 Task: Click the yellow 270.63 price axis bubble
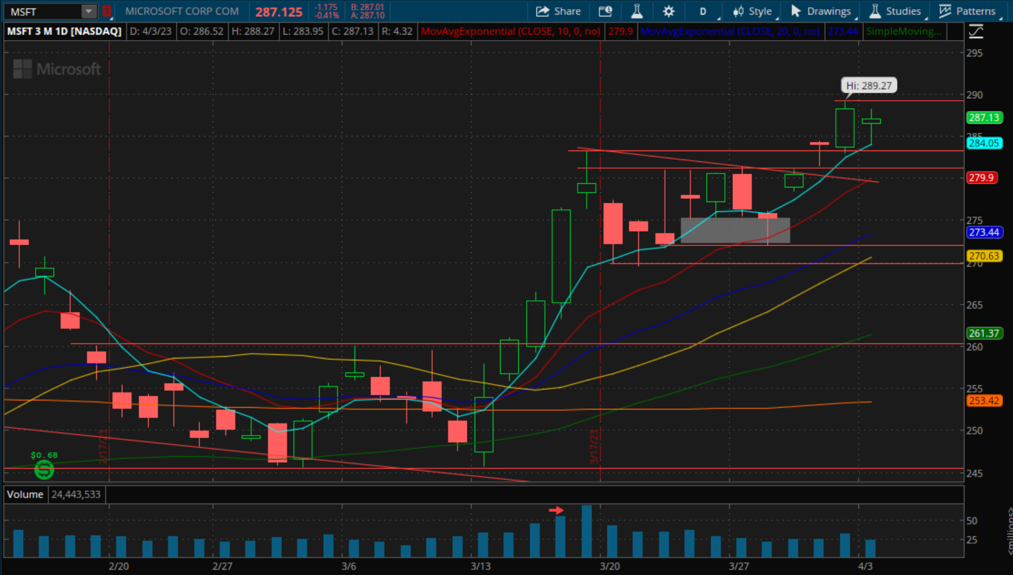pos(984,256)
